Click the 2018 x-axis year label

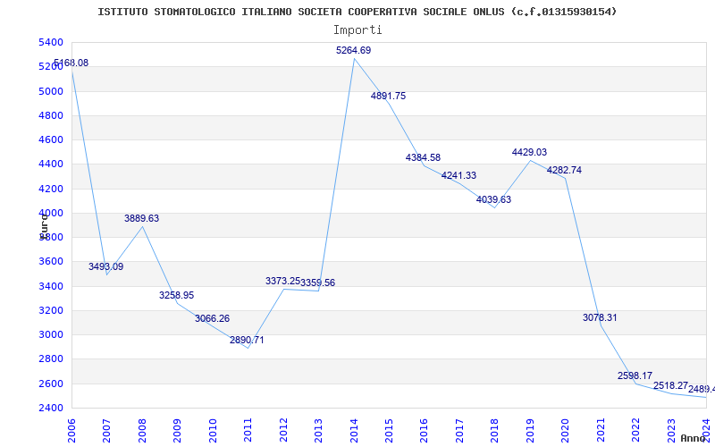click(x=495, y=431)
